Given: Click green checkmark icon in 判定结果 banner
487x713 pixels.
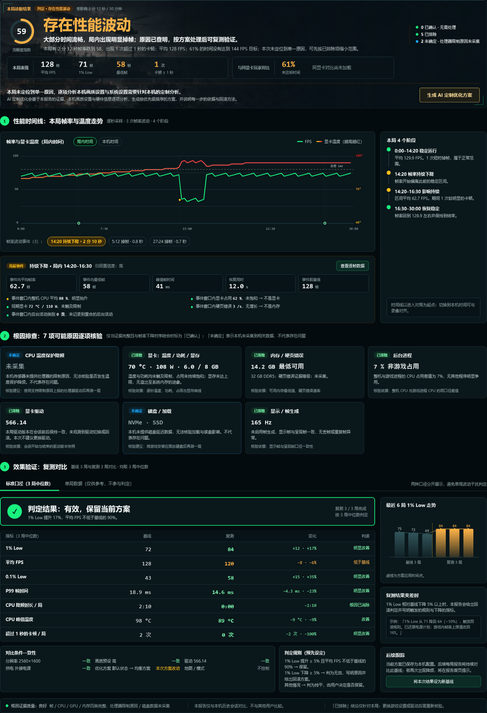Looking at the screenshot, I should point(15,512).
